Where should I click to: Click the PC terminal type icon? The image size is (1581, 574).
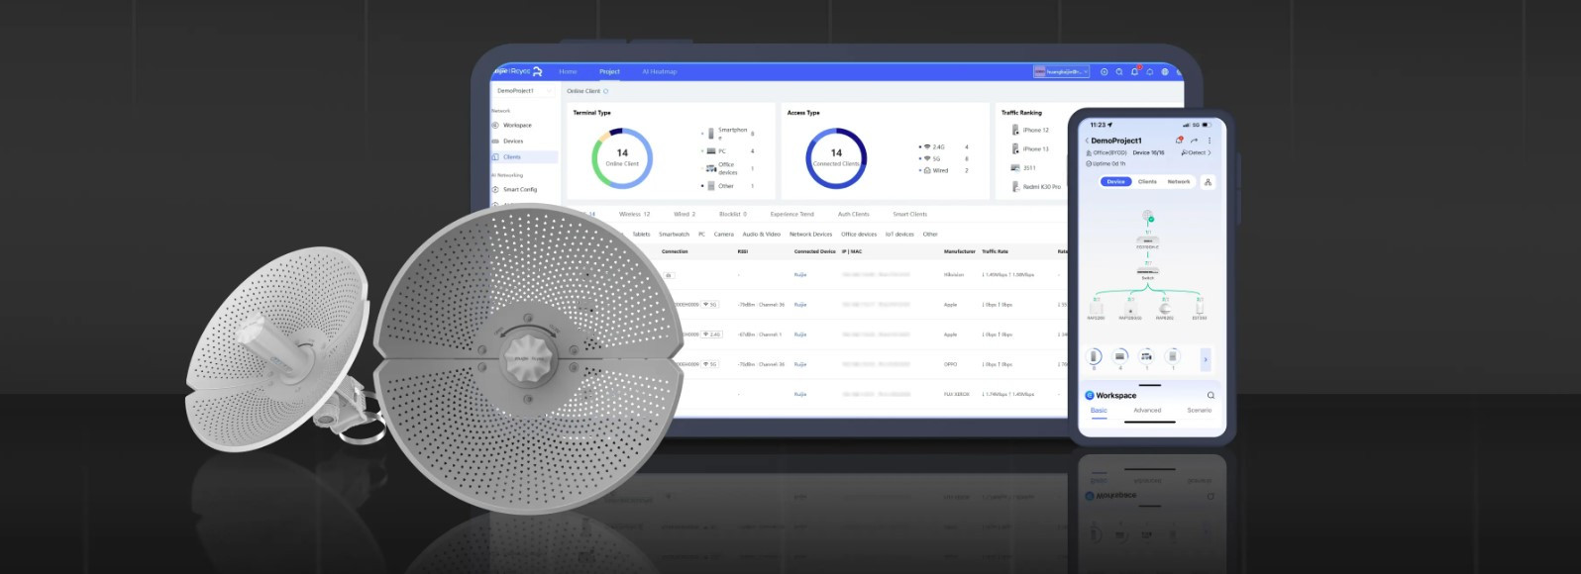[711, 151]
